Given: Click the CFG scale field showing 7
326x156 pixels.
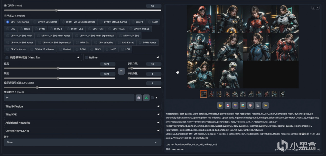Looking at the screenshot, I should 154,83.
